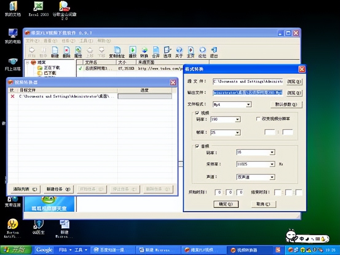Expand the audio 采样率 11025 dropdown
The image size is (340, 255).
tap(272, 164)
